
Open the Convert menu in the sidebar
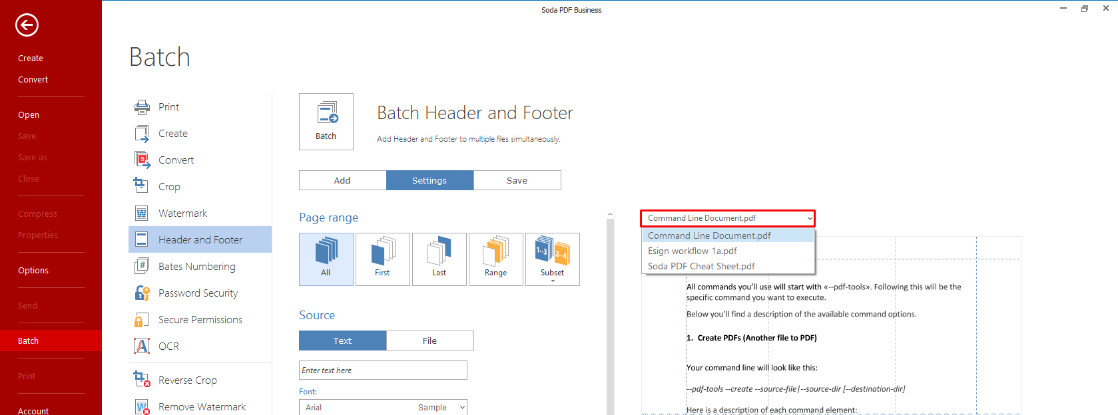[x=33, y=80]
